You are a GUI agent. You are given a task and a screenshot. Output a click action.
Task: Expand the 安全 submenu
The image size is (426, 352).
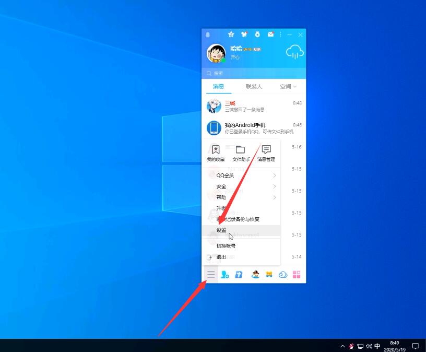(241, 186)
